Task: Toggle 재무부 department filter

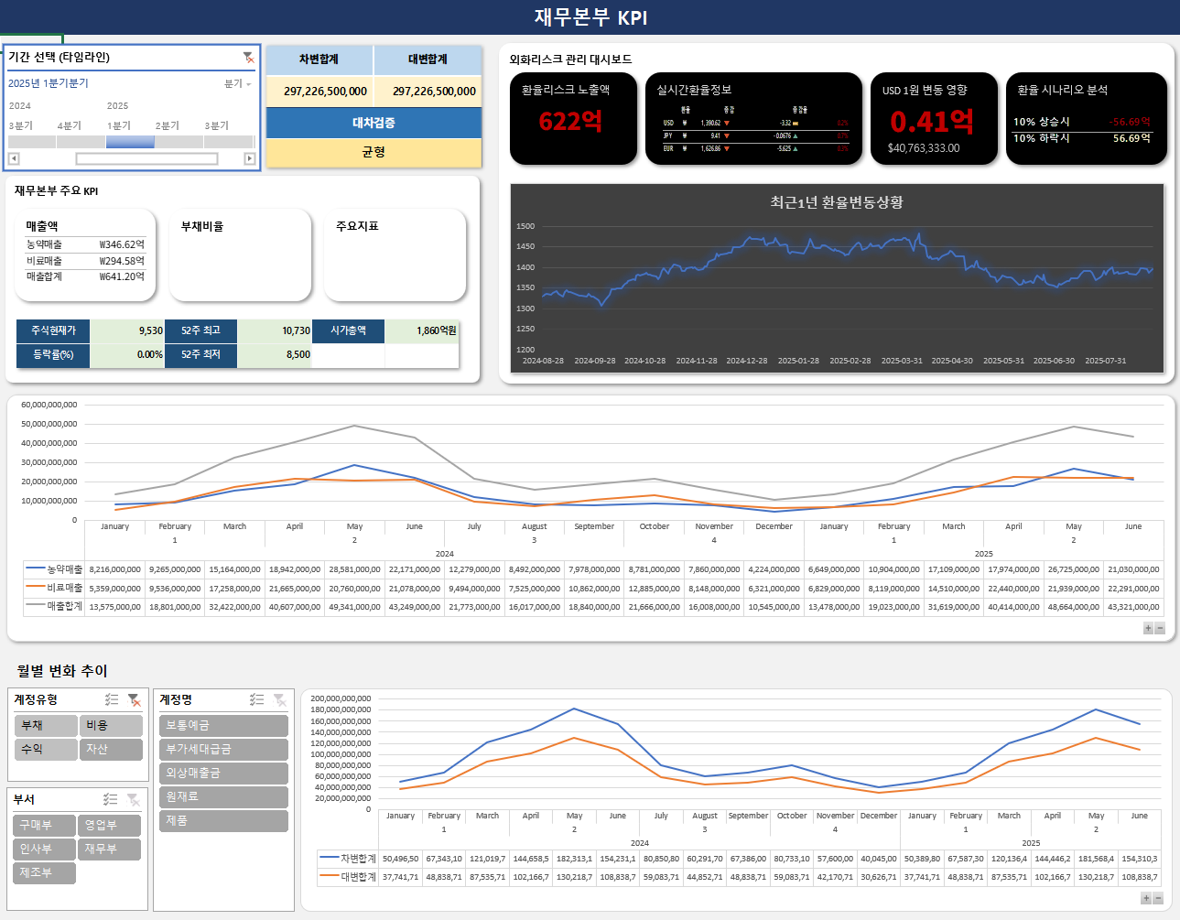Action: point(111,849)
